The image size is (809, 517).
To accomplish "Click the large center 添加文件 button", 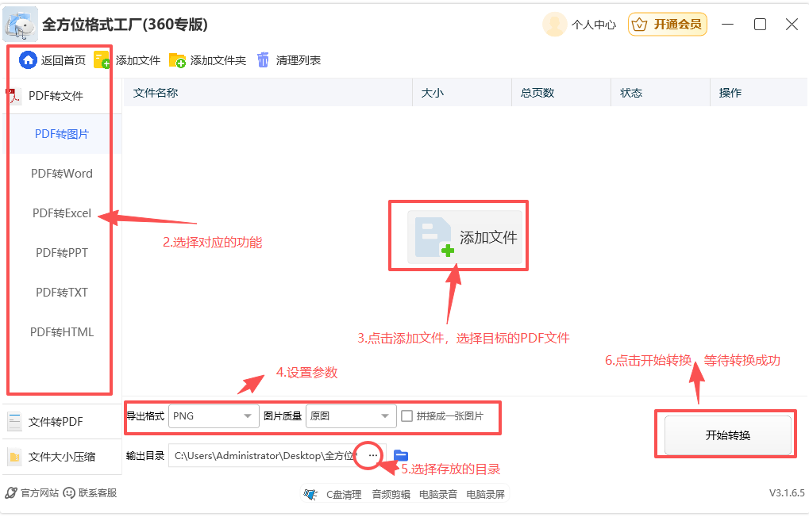I will (x=465, y=237).
